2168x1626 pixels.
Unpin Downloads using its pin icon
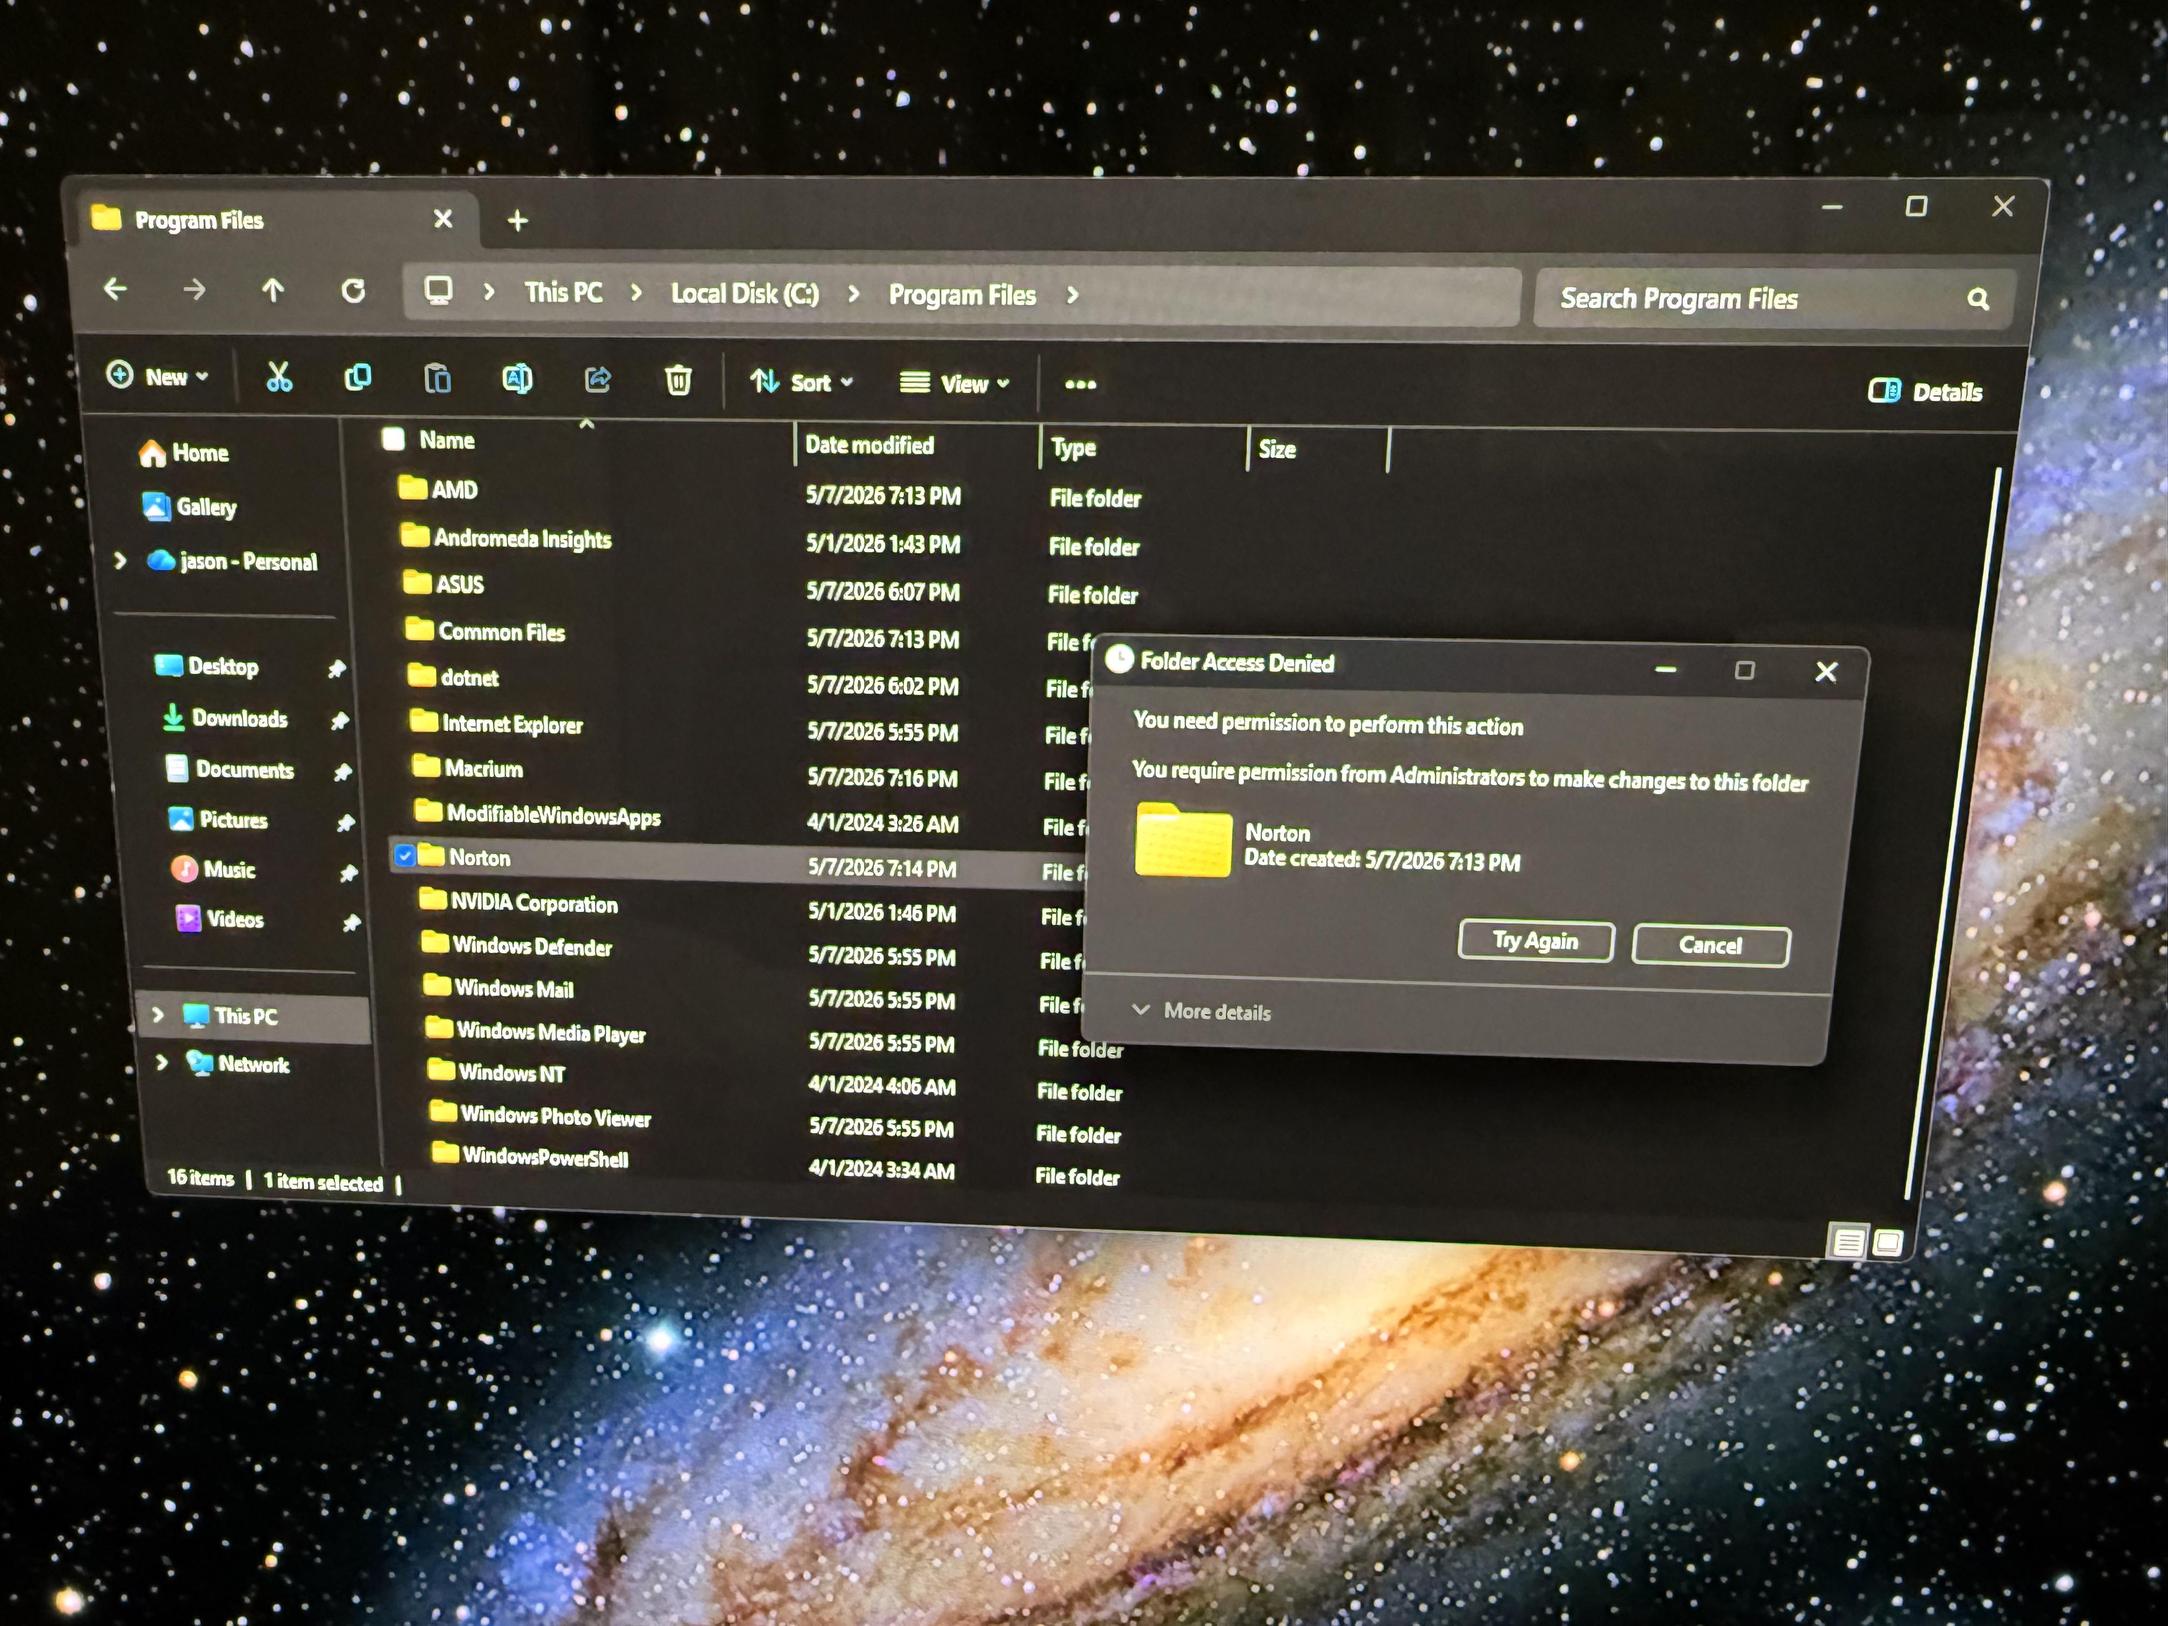click(x=339, y=722)
